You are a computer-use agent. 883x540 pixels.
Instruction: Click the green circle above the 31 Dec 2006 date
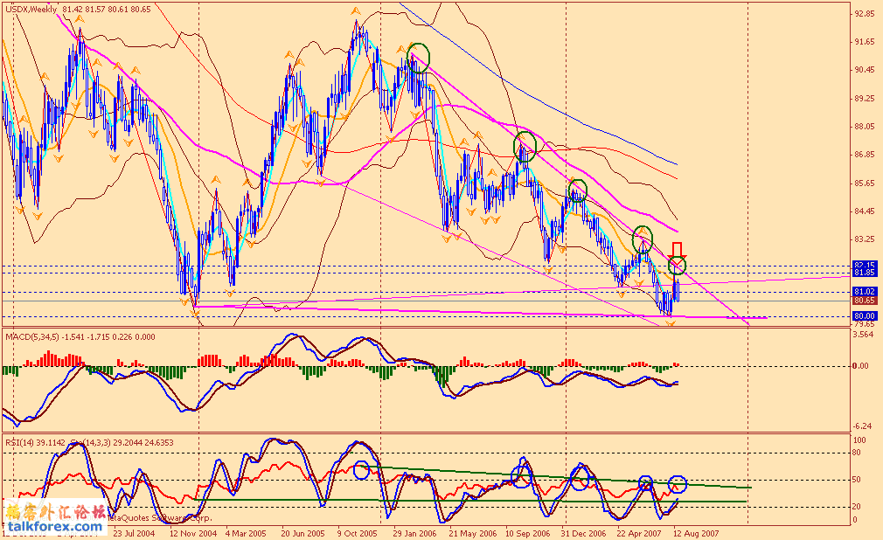578,190
